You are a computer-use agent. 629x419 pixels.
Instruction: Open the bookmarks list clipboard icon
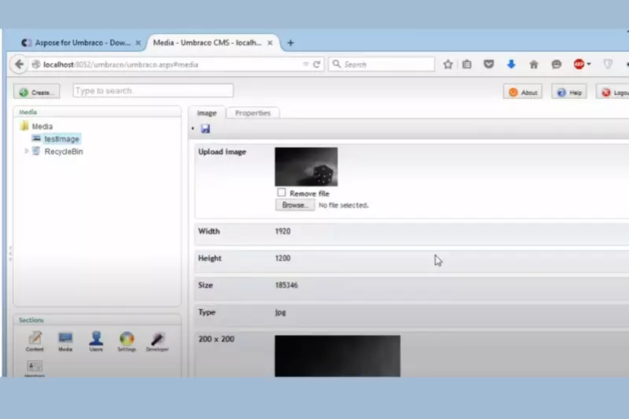[x=466, y=64]
